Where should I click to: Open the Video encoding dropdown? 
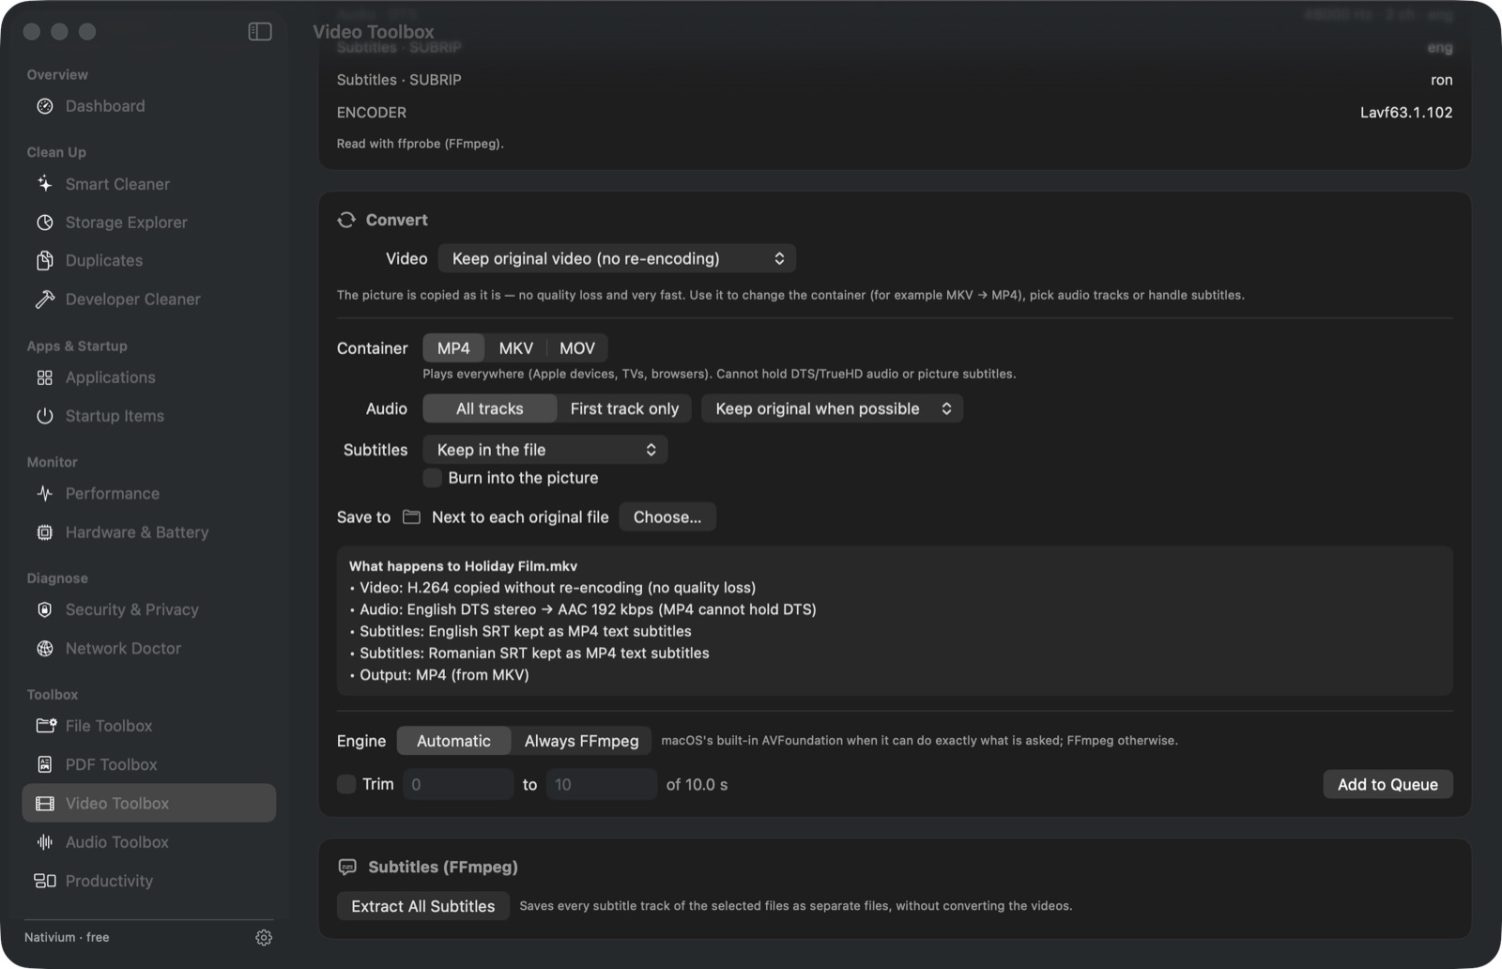(617, 258)
